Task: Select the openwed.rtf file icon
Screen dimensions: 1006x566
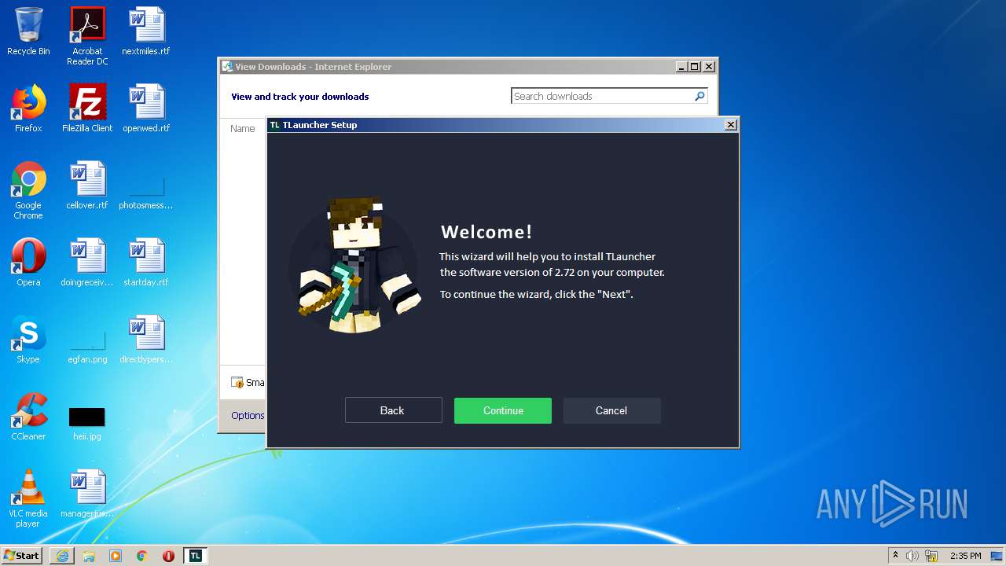Action: (x=146, y=108)
